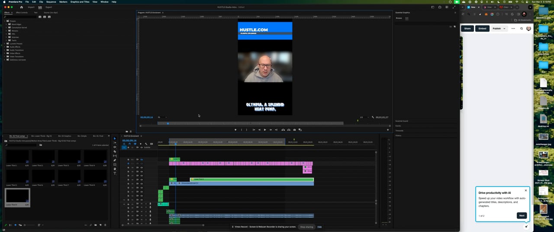554x232 pixels.
Task: Enable voice-over record on first audio track
Action: [x=150, y=204]
